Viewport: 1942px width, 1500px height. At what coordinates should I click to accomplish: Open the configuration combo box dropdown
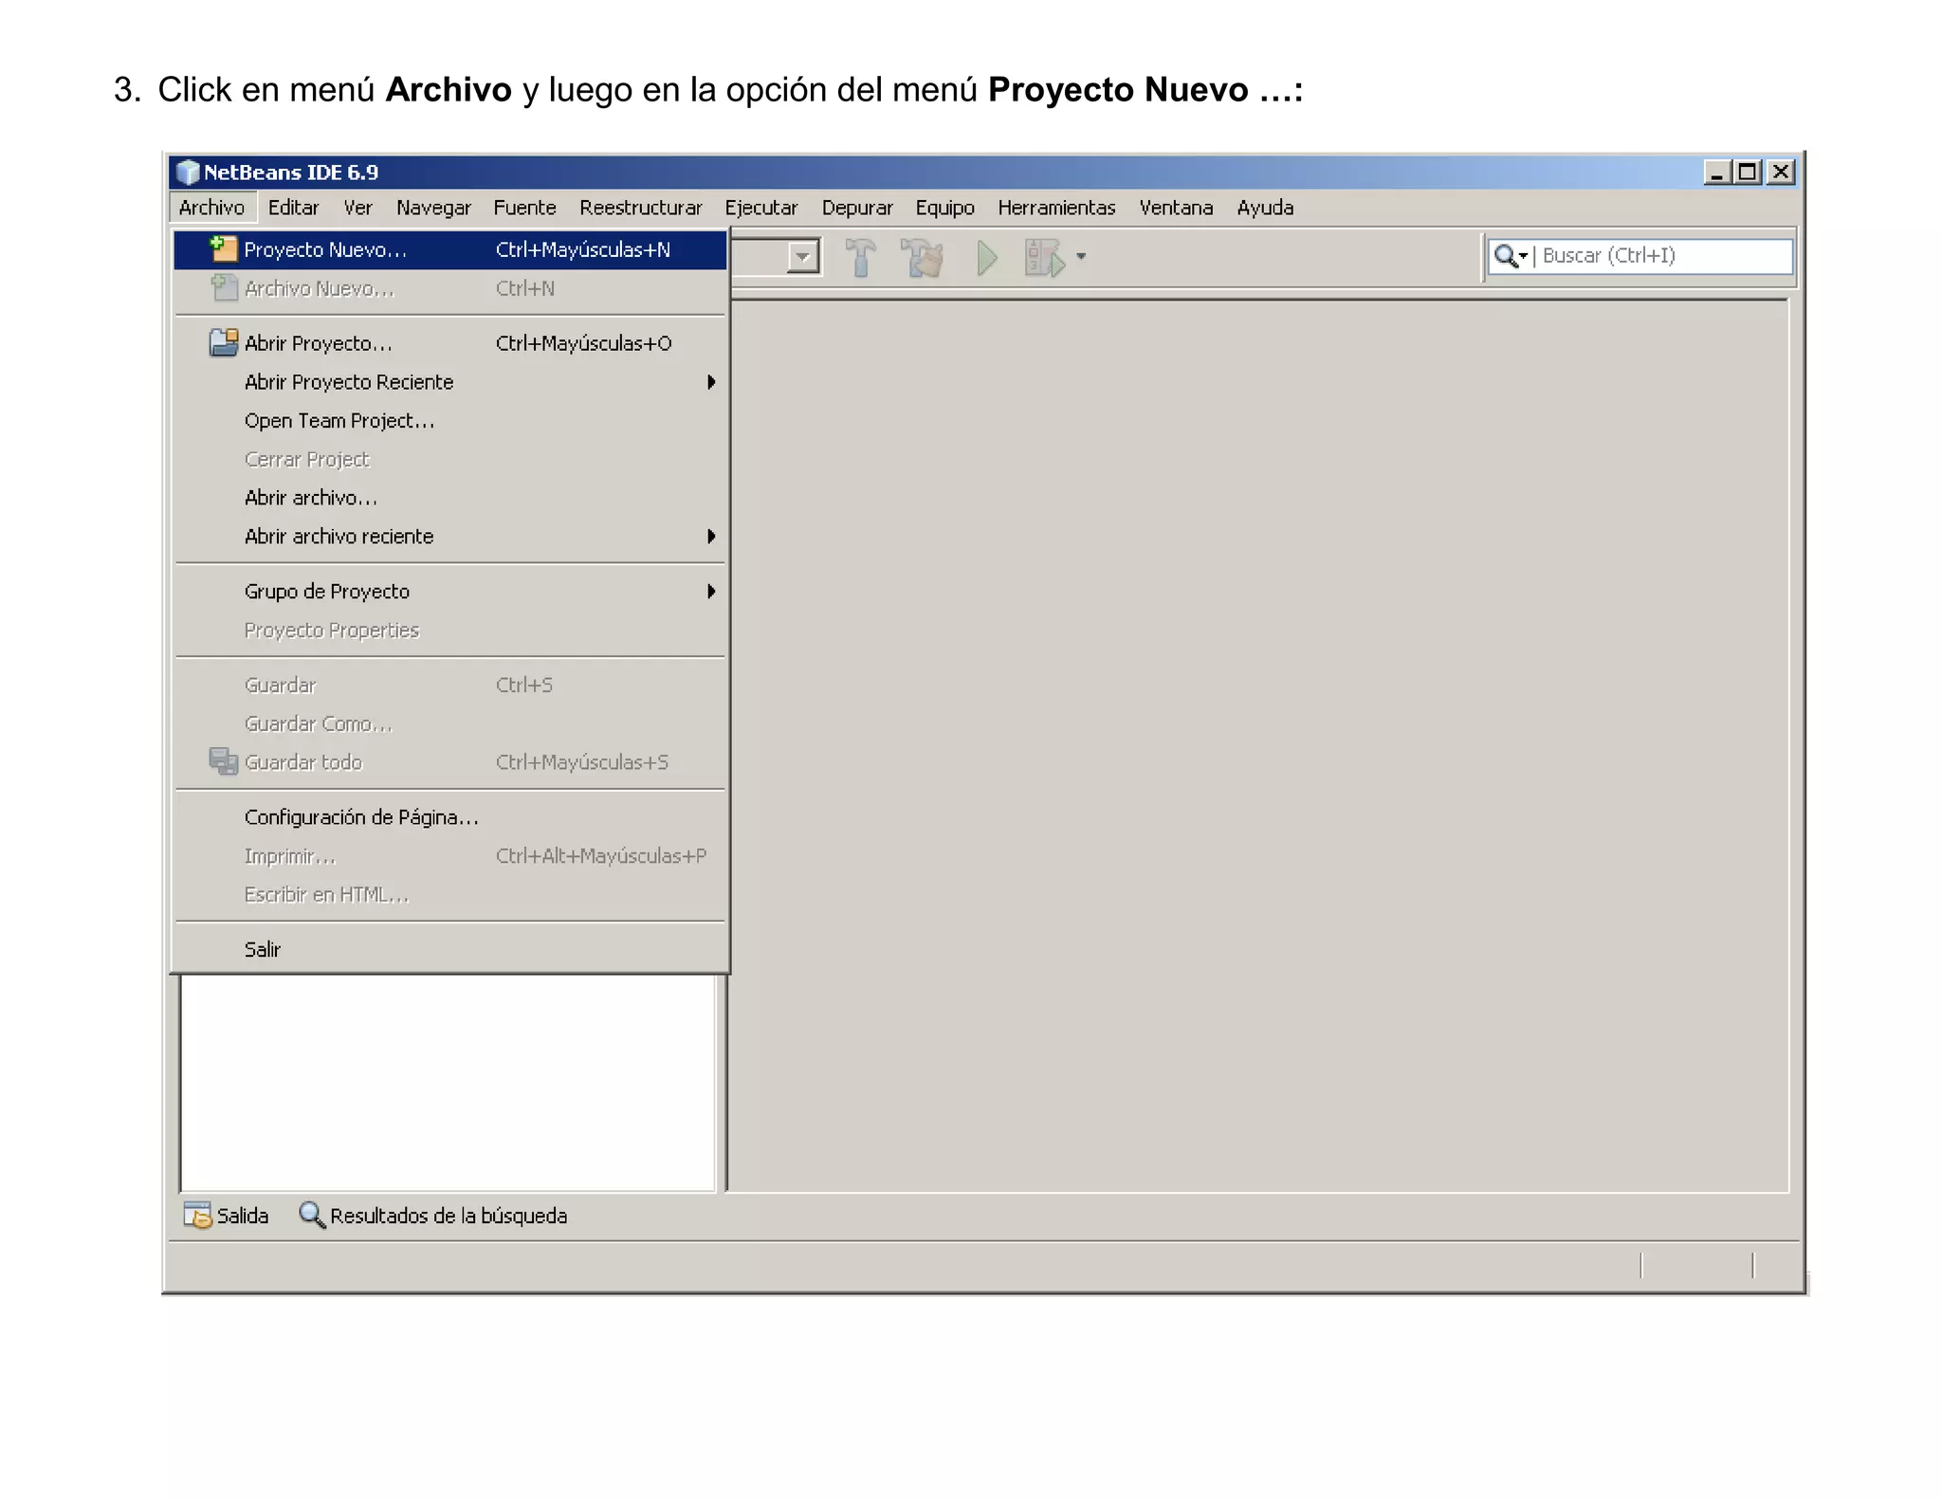(803, 257)
